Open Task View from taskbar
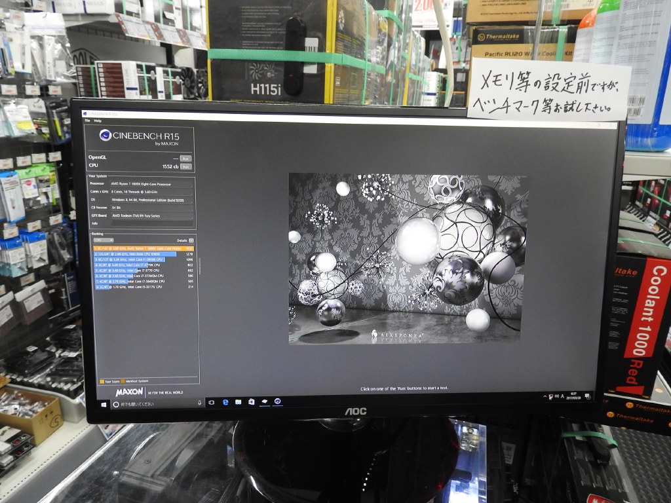Image resolution: width=671 pixels, height=503 pixels. click(x=211, y=403)
